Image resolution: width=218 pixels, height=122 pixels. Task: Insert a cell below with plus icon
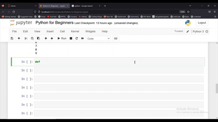19,38
